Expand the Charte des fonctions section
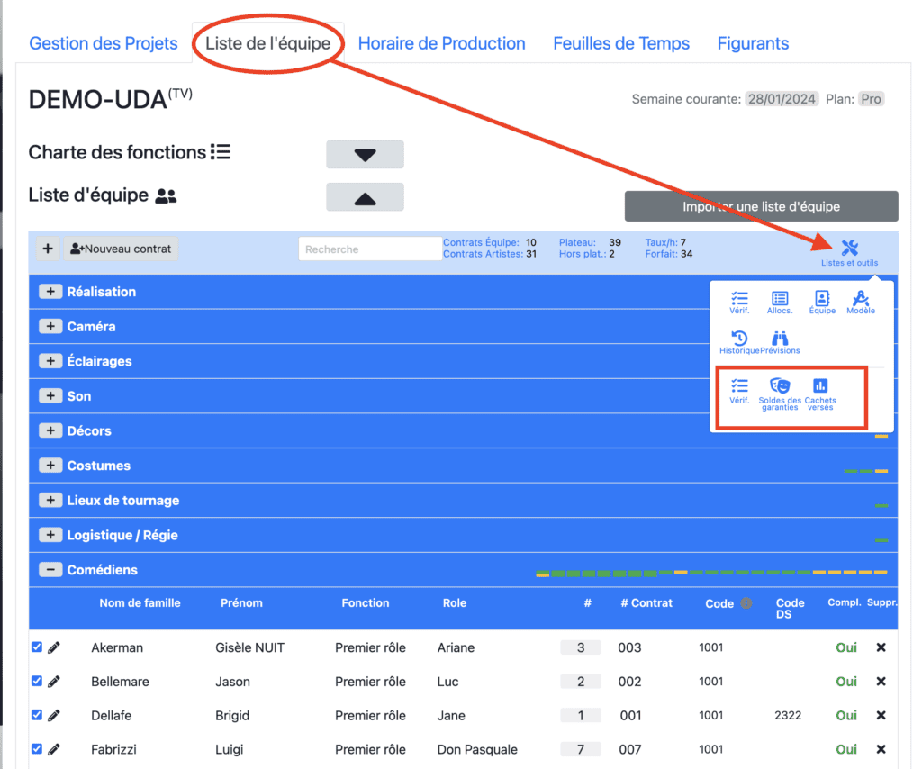The width and height of the screenshot is (922, 769). tap(365, 155)
